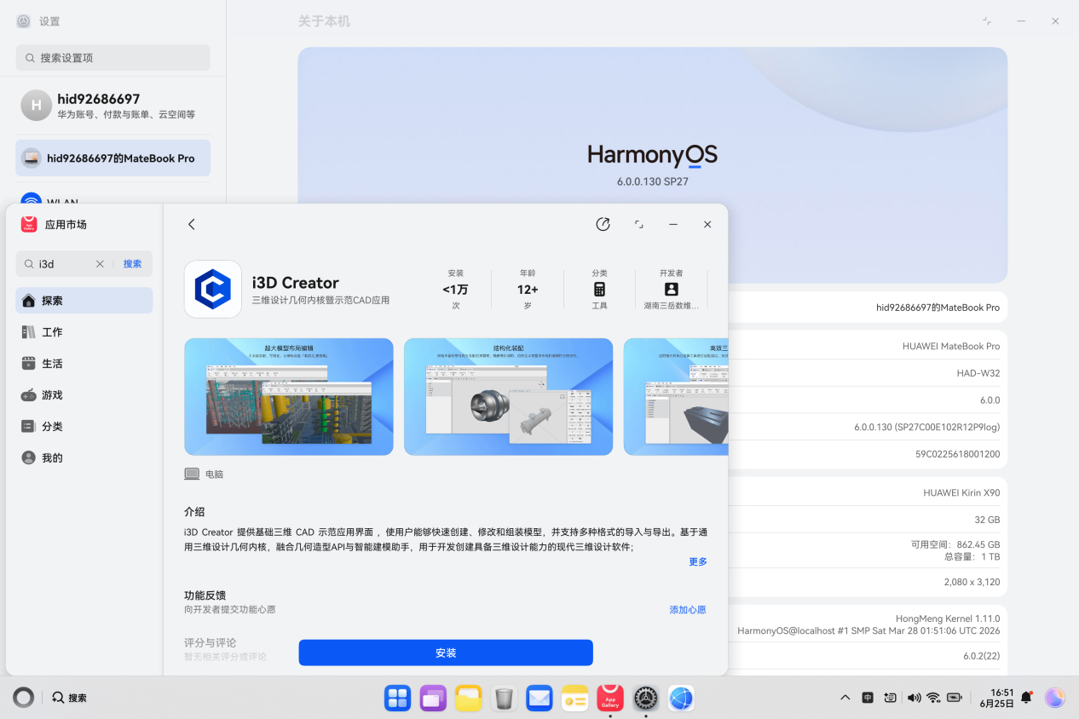The image size is (1079, 719).
Task: Open the volume control in tray
Action: (x=914, y=698)
